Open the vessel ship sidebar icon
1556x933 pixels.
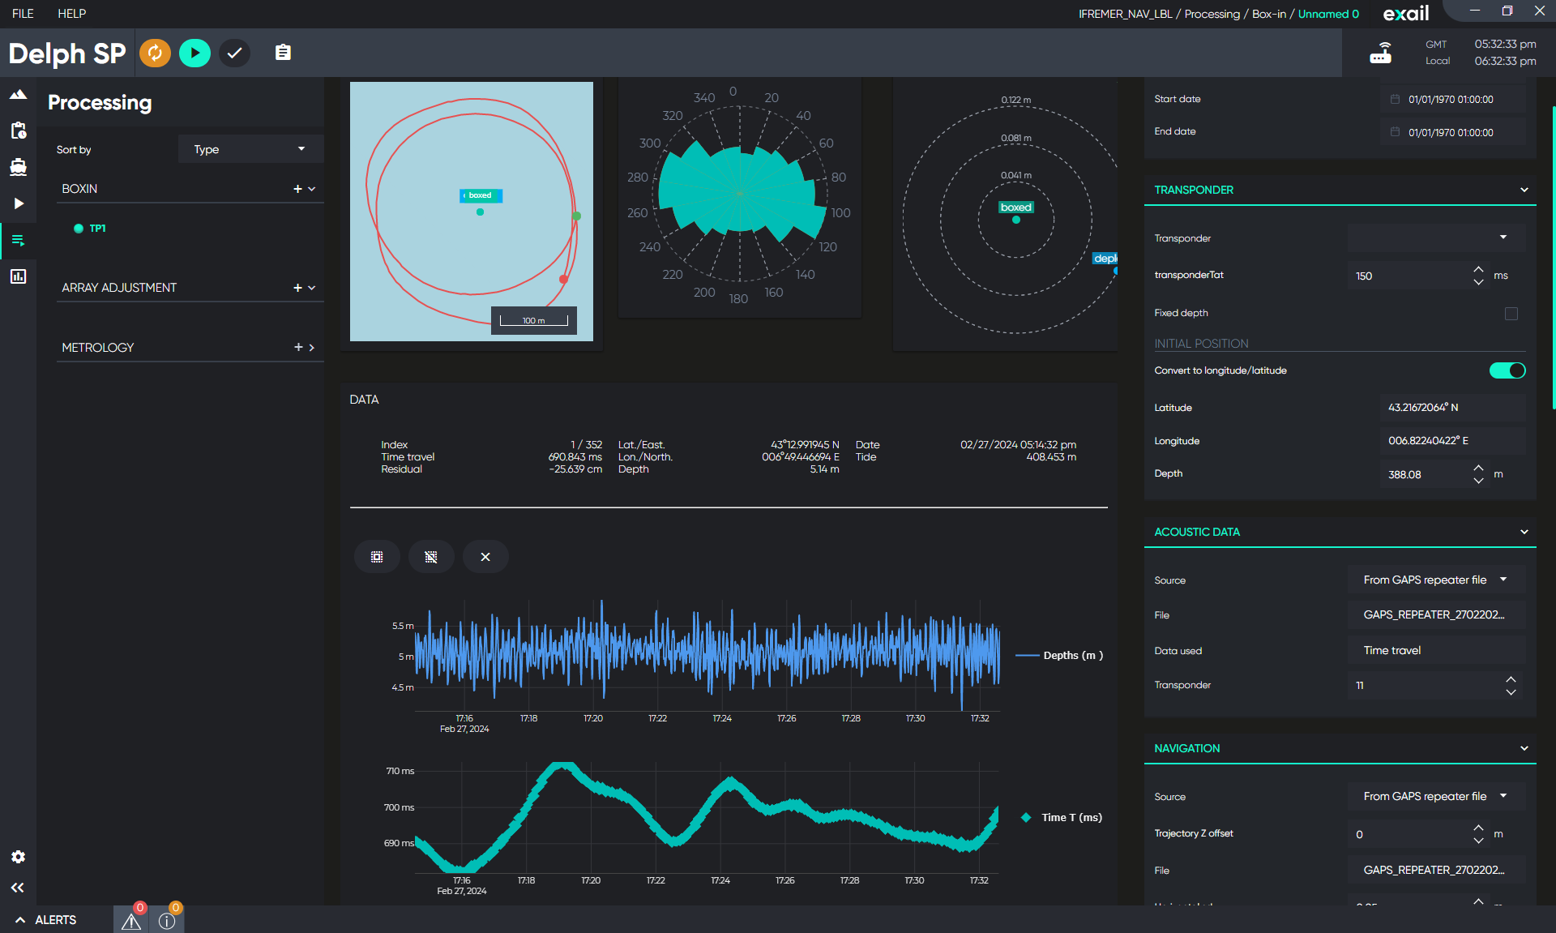point(18,167)
